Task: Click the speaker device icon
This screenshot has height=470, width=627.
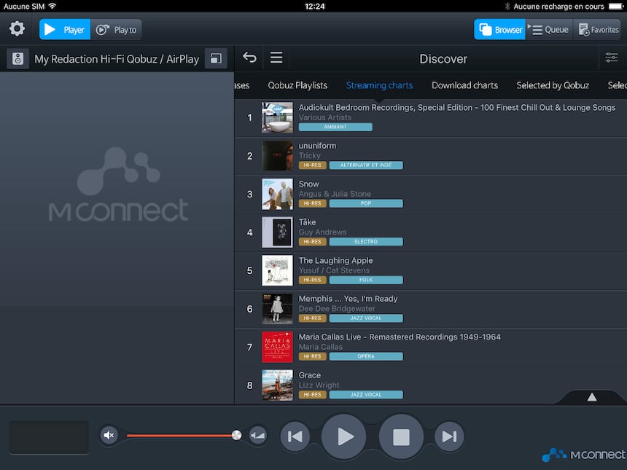Action: click(x=17, y=59)
